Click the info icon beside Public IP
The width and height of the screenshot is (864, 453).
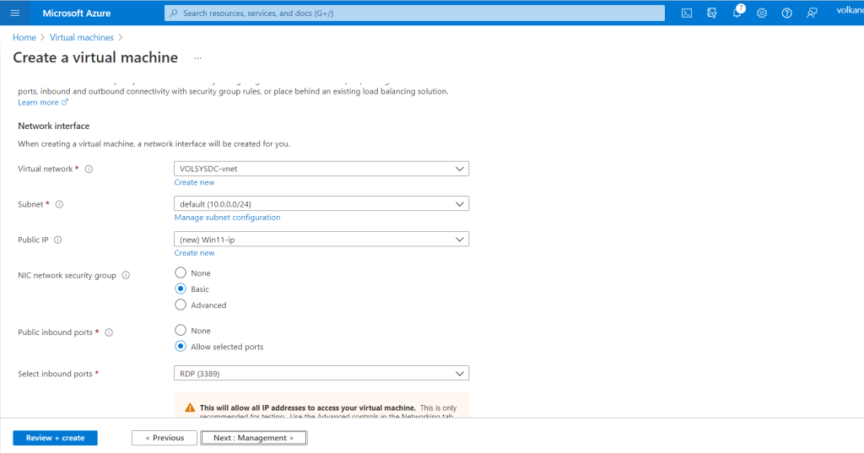click(58, 240)
